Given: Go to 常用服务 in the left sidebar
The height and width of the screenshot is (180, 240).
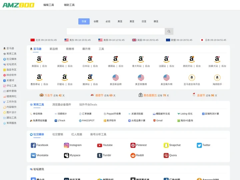Looking at the screenshot, I should (x=10, y=123).
